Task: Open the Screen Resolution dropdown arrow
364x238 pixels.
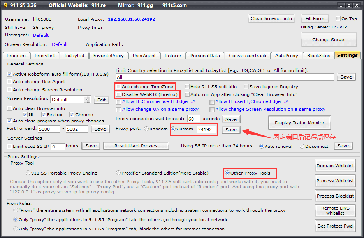Action: click(87, 100)
